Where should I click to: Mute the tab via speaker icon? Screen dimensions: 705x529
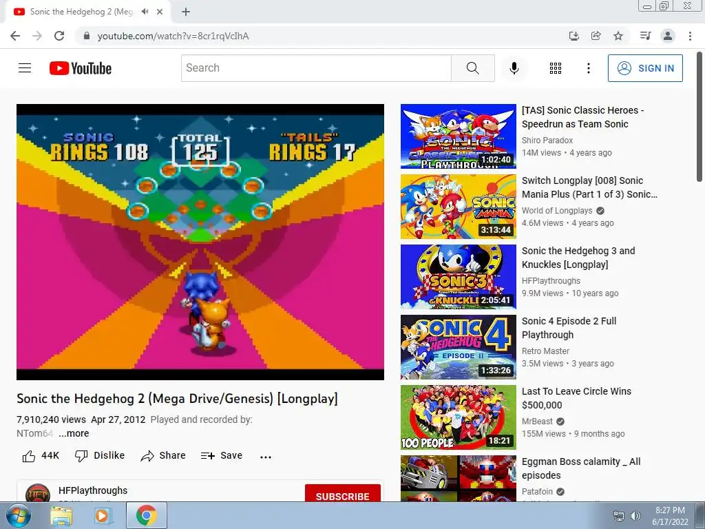tap(145, 12)
